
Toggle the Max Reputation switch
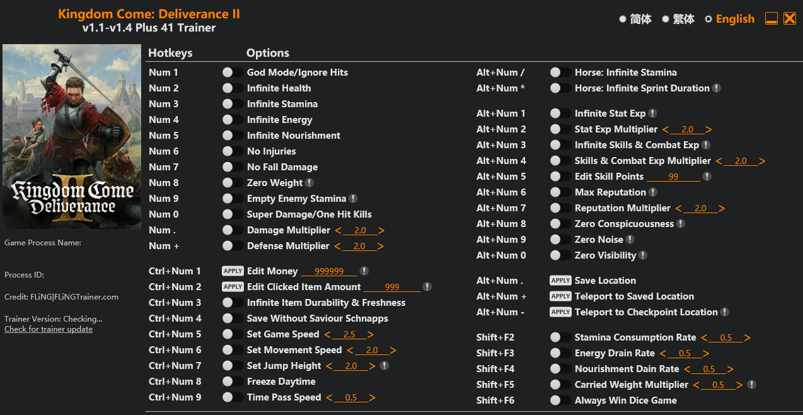(x=560, y=192)
